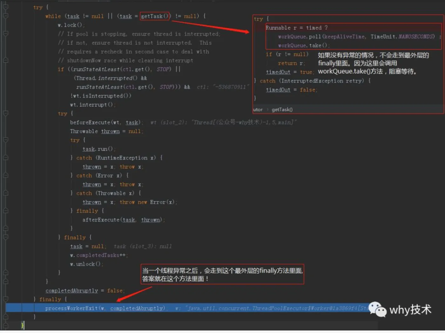The image size is (445, 333).
Task: Click fold marker on brace below processWorkerExit line
Action: click(5, 316)
